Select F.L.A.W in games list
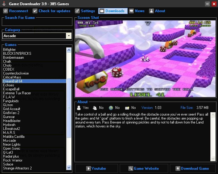The image size is (218, 174). [x=34, y=97]
